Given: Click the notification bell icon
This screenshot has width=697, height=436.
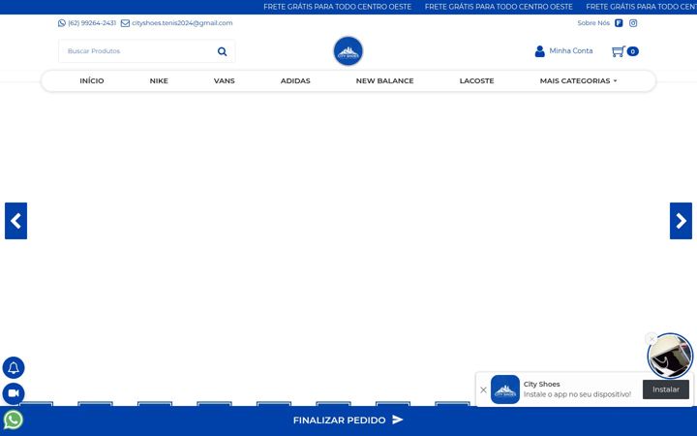Looking at the screenshot, I should coord(14,368).
